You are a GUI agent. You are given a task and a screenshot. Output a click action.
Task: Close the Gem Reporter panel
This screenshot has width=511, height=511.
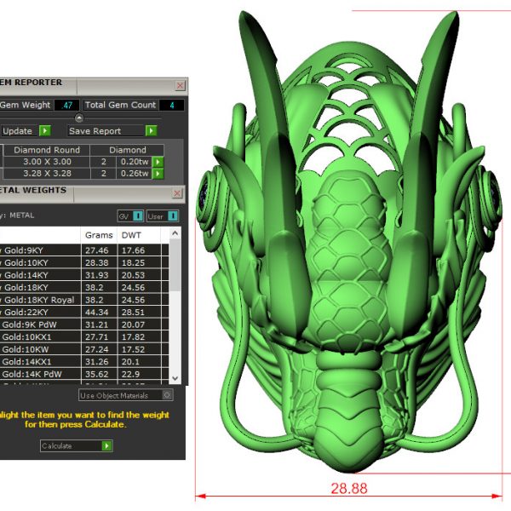click(x=180, y=86)
